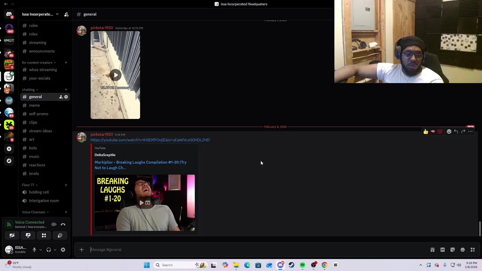Open the rules channel
Viewport: 482px width, 271px height.
point(45,26)
